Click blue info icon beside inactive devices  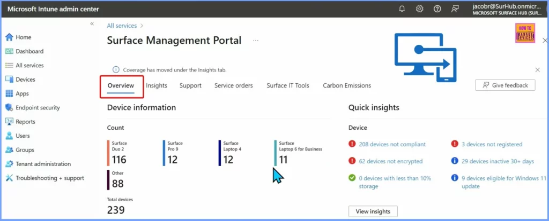(455, 161)
